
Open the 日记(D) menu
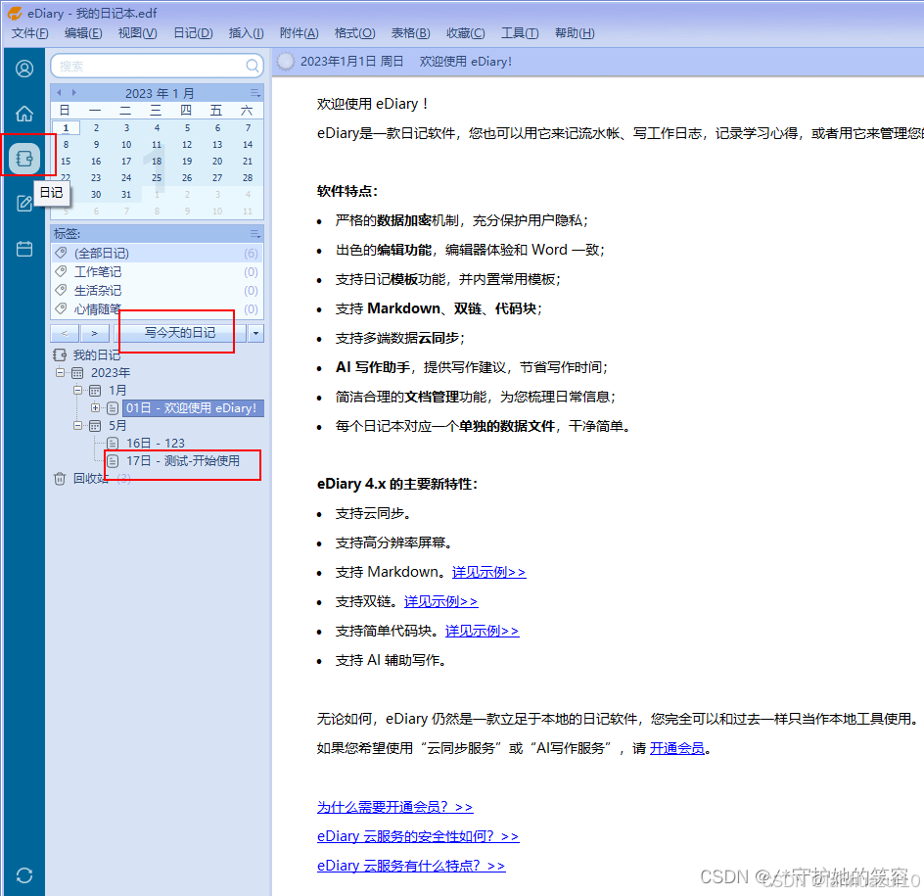click(x=193, y=33)
